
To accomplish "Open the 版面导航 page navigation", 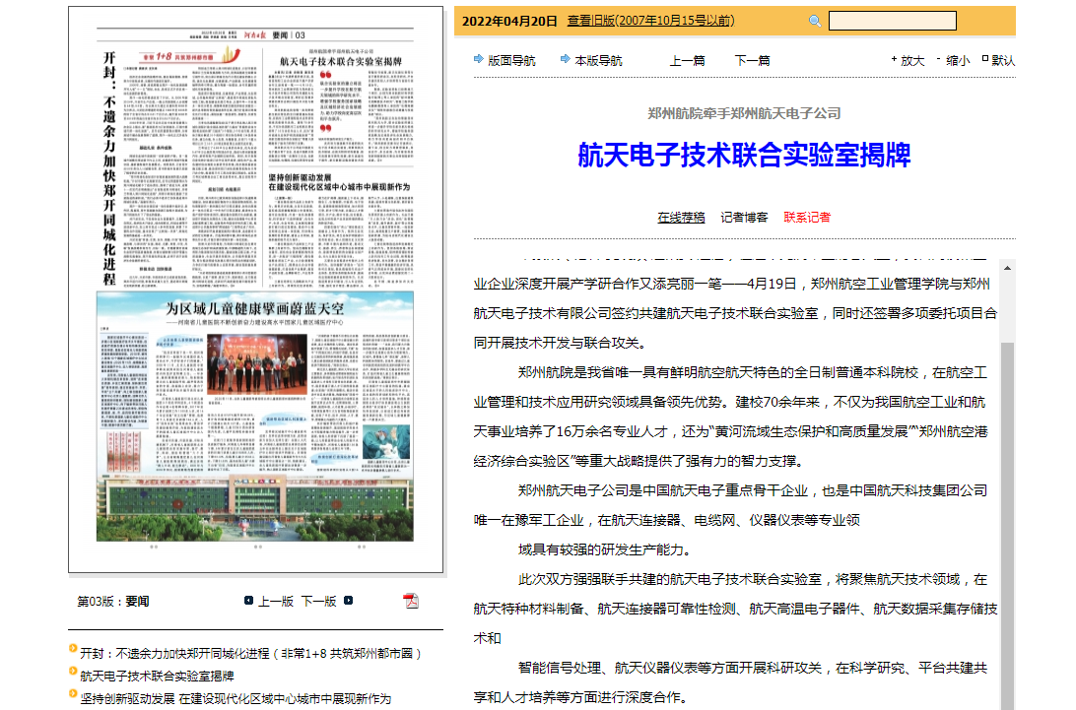I will click(511, 60).
